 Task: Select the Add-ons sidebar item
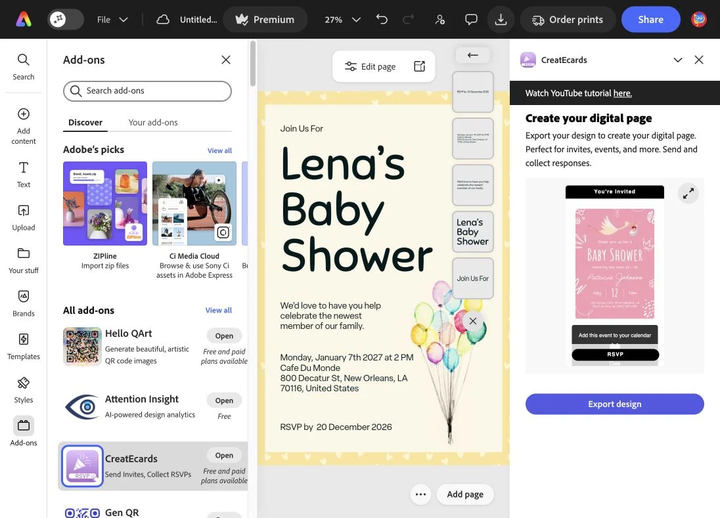coord(24,432)
